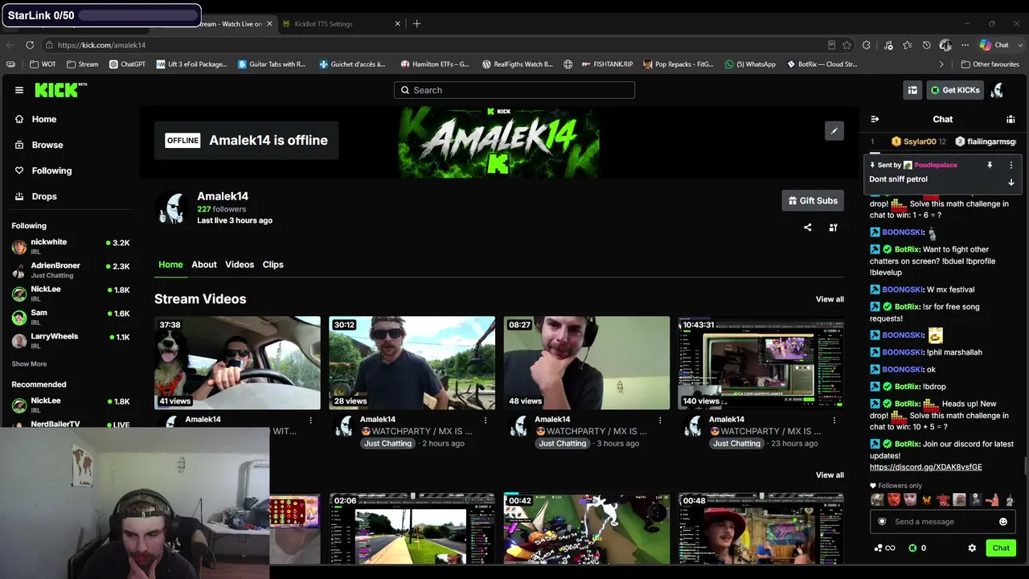
Task: Open the Stream bookmarks folder
Action: (x=83, y=64)
